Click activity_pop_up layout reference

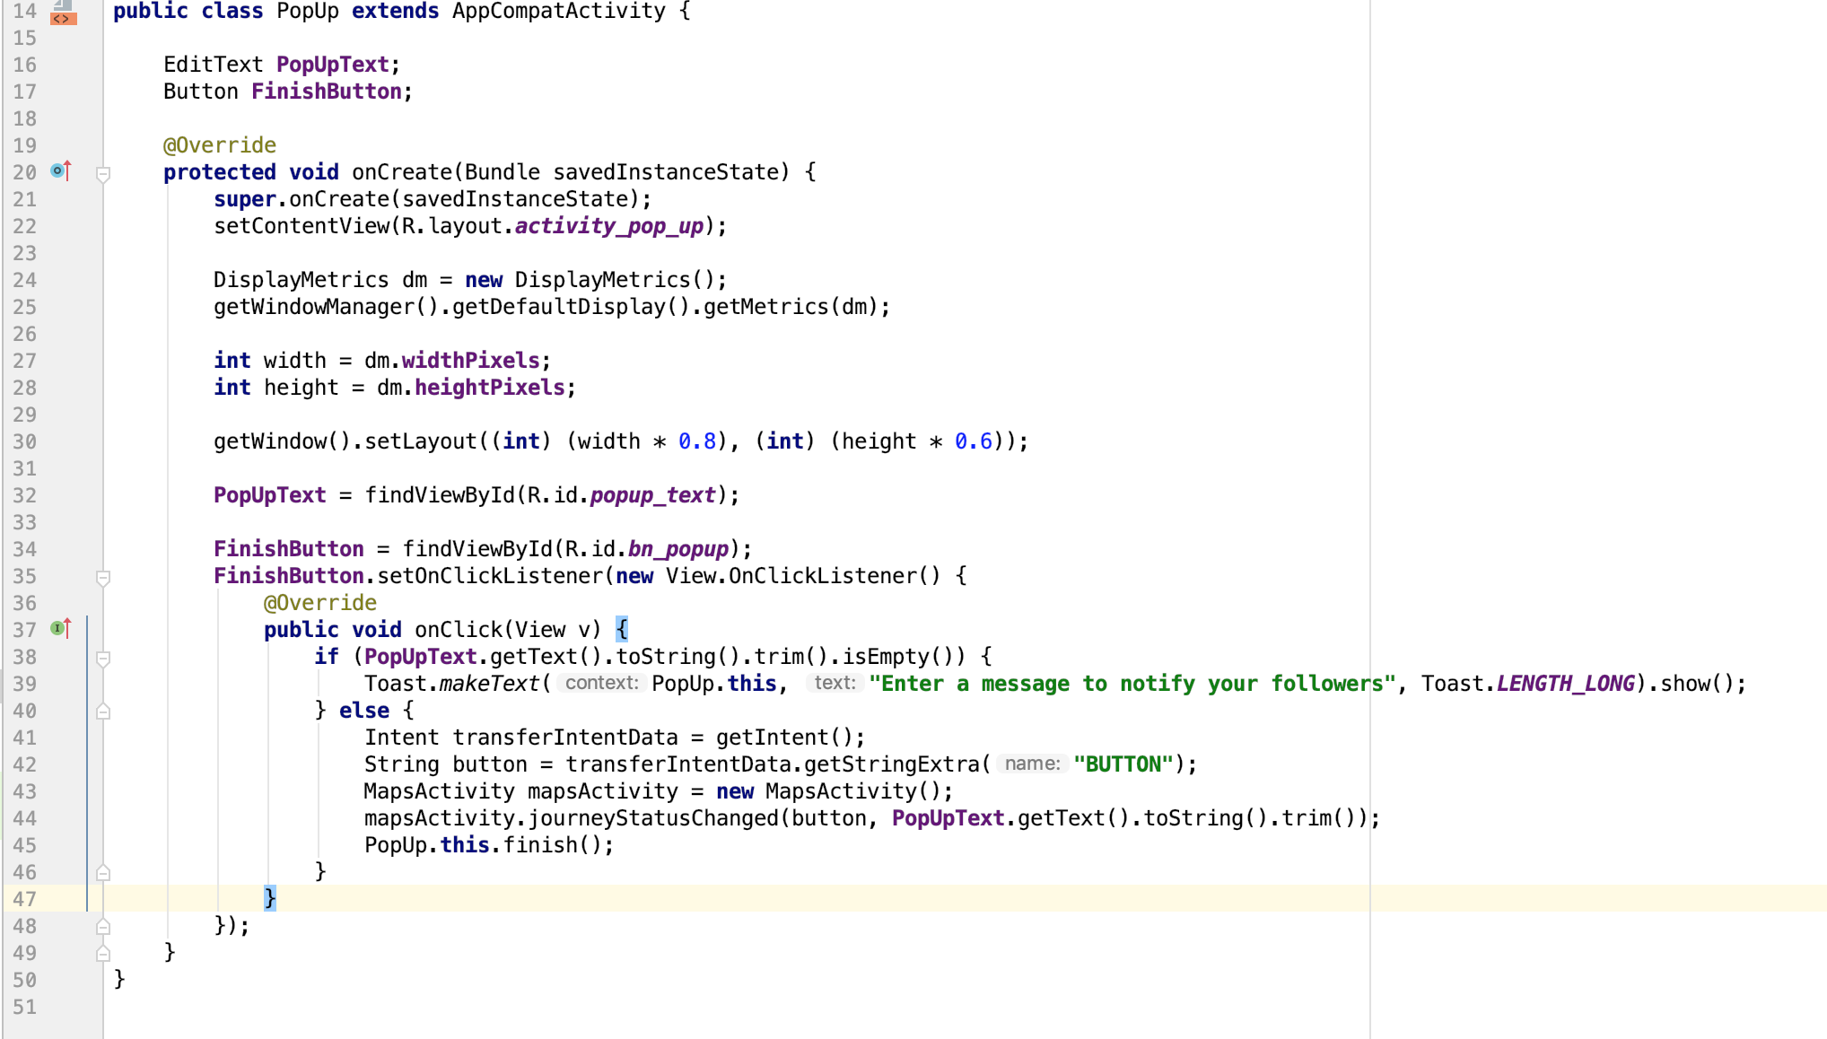(609, 226)
